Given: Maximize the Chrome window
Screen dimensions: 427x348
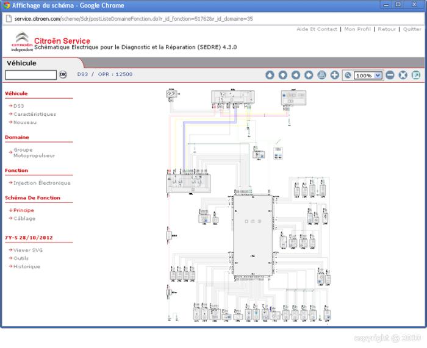Looking at the screenshot, I should click(x=398, y=5).
